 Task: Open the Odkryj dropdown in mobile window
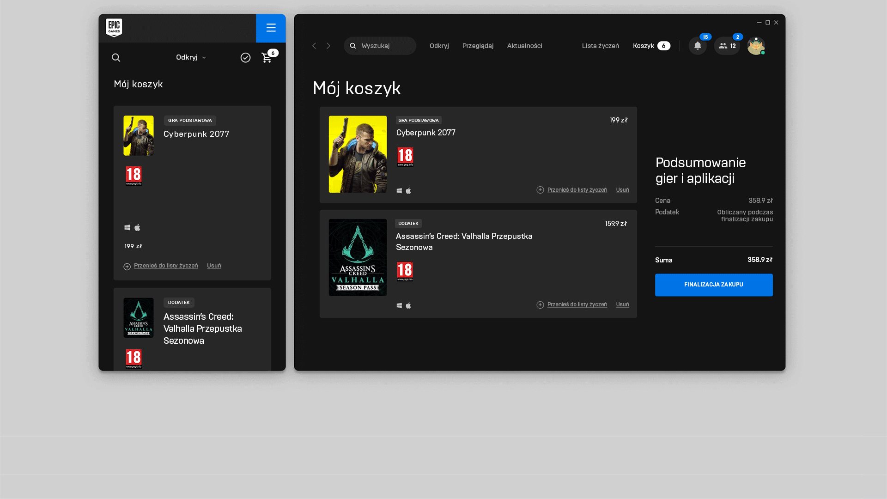[191, 57]
